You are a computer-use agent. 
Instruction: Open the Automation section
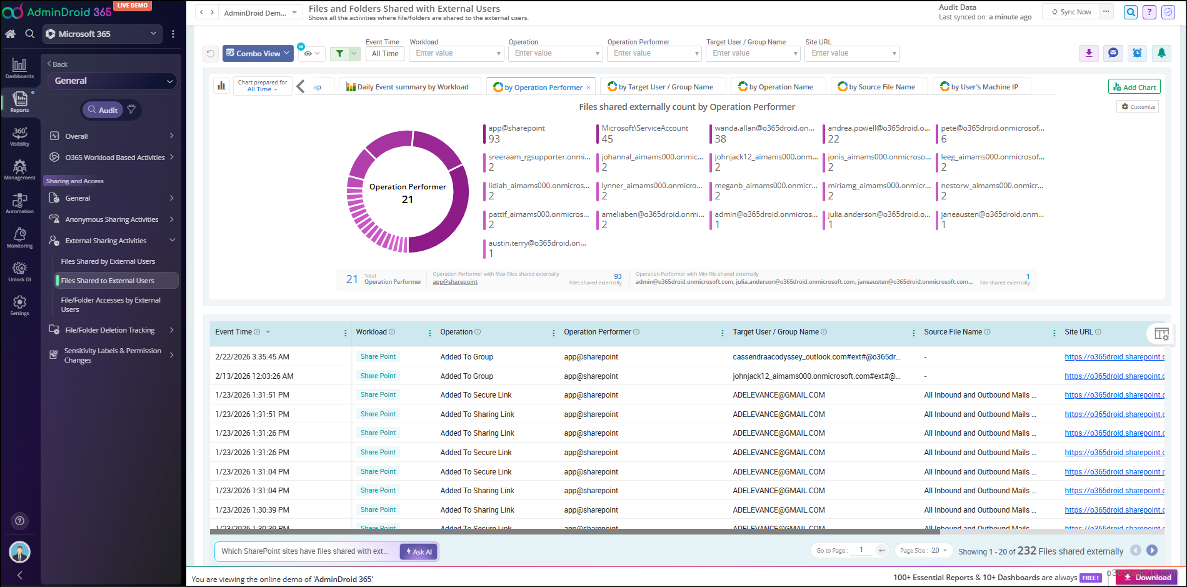(x=19, y=204)
